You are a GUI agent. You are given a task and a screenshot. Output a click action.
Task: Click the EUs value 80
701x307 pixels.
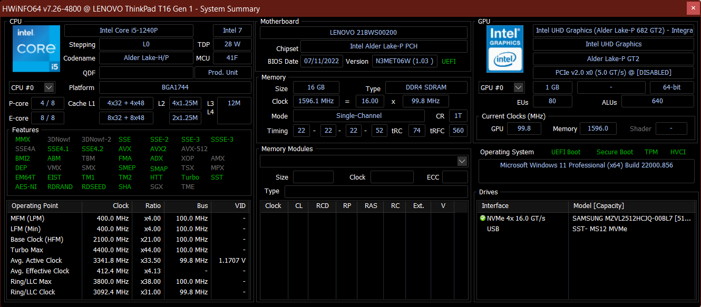click(x=552, y=101)
